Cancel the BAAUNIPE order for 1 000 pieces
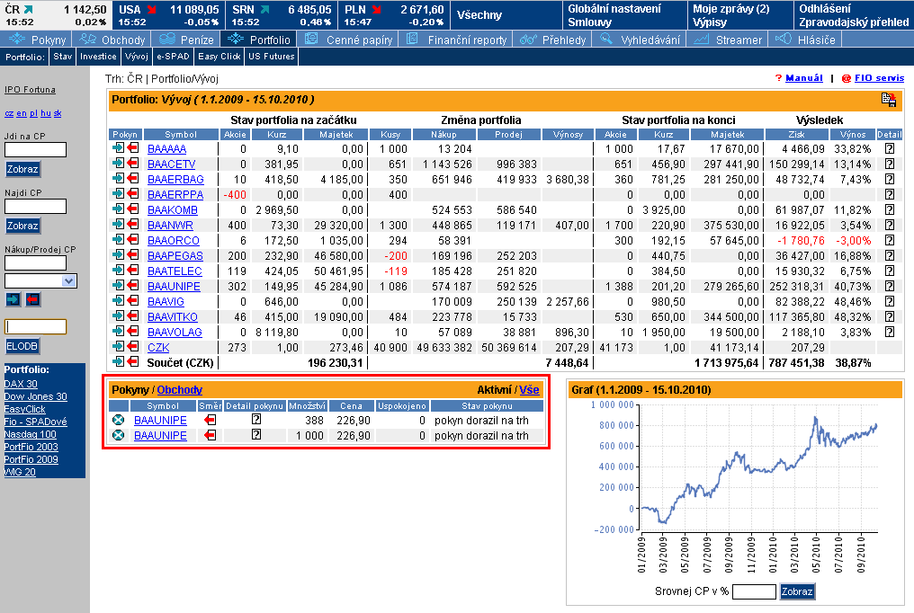Image resolution: width=914 pixels, height=613 pixels. click(x=119, y=435)
